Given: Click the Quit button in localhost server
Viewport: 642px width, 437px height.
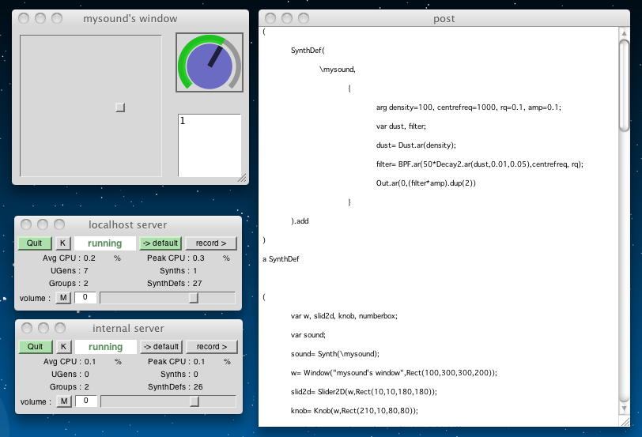Looking at the screenshot, I should click(x=35, y=243).
